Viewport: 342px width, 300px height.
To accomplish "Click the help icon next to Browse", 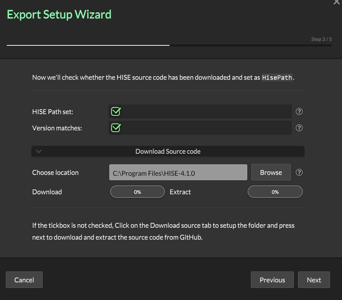I will click(x=299, y=173).
